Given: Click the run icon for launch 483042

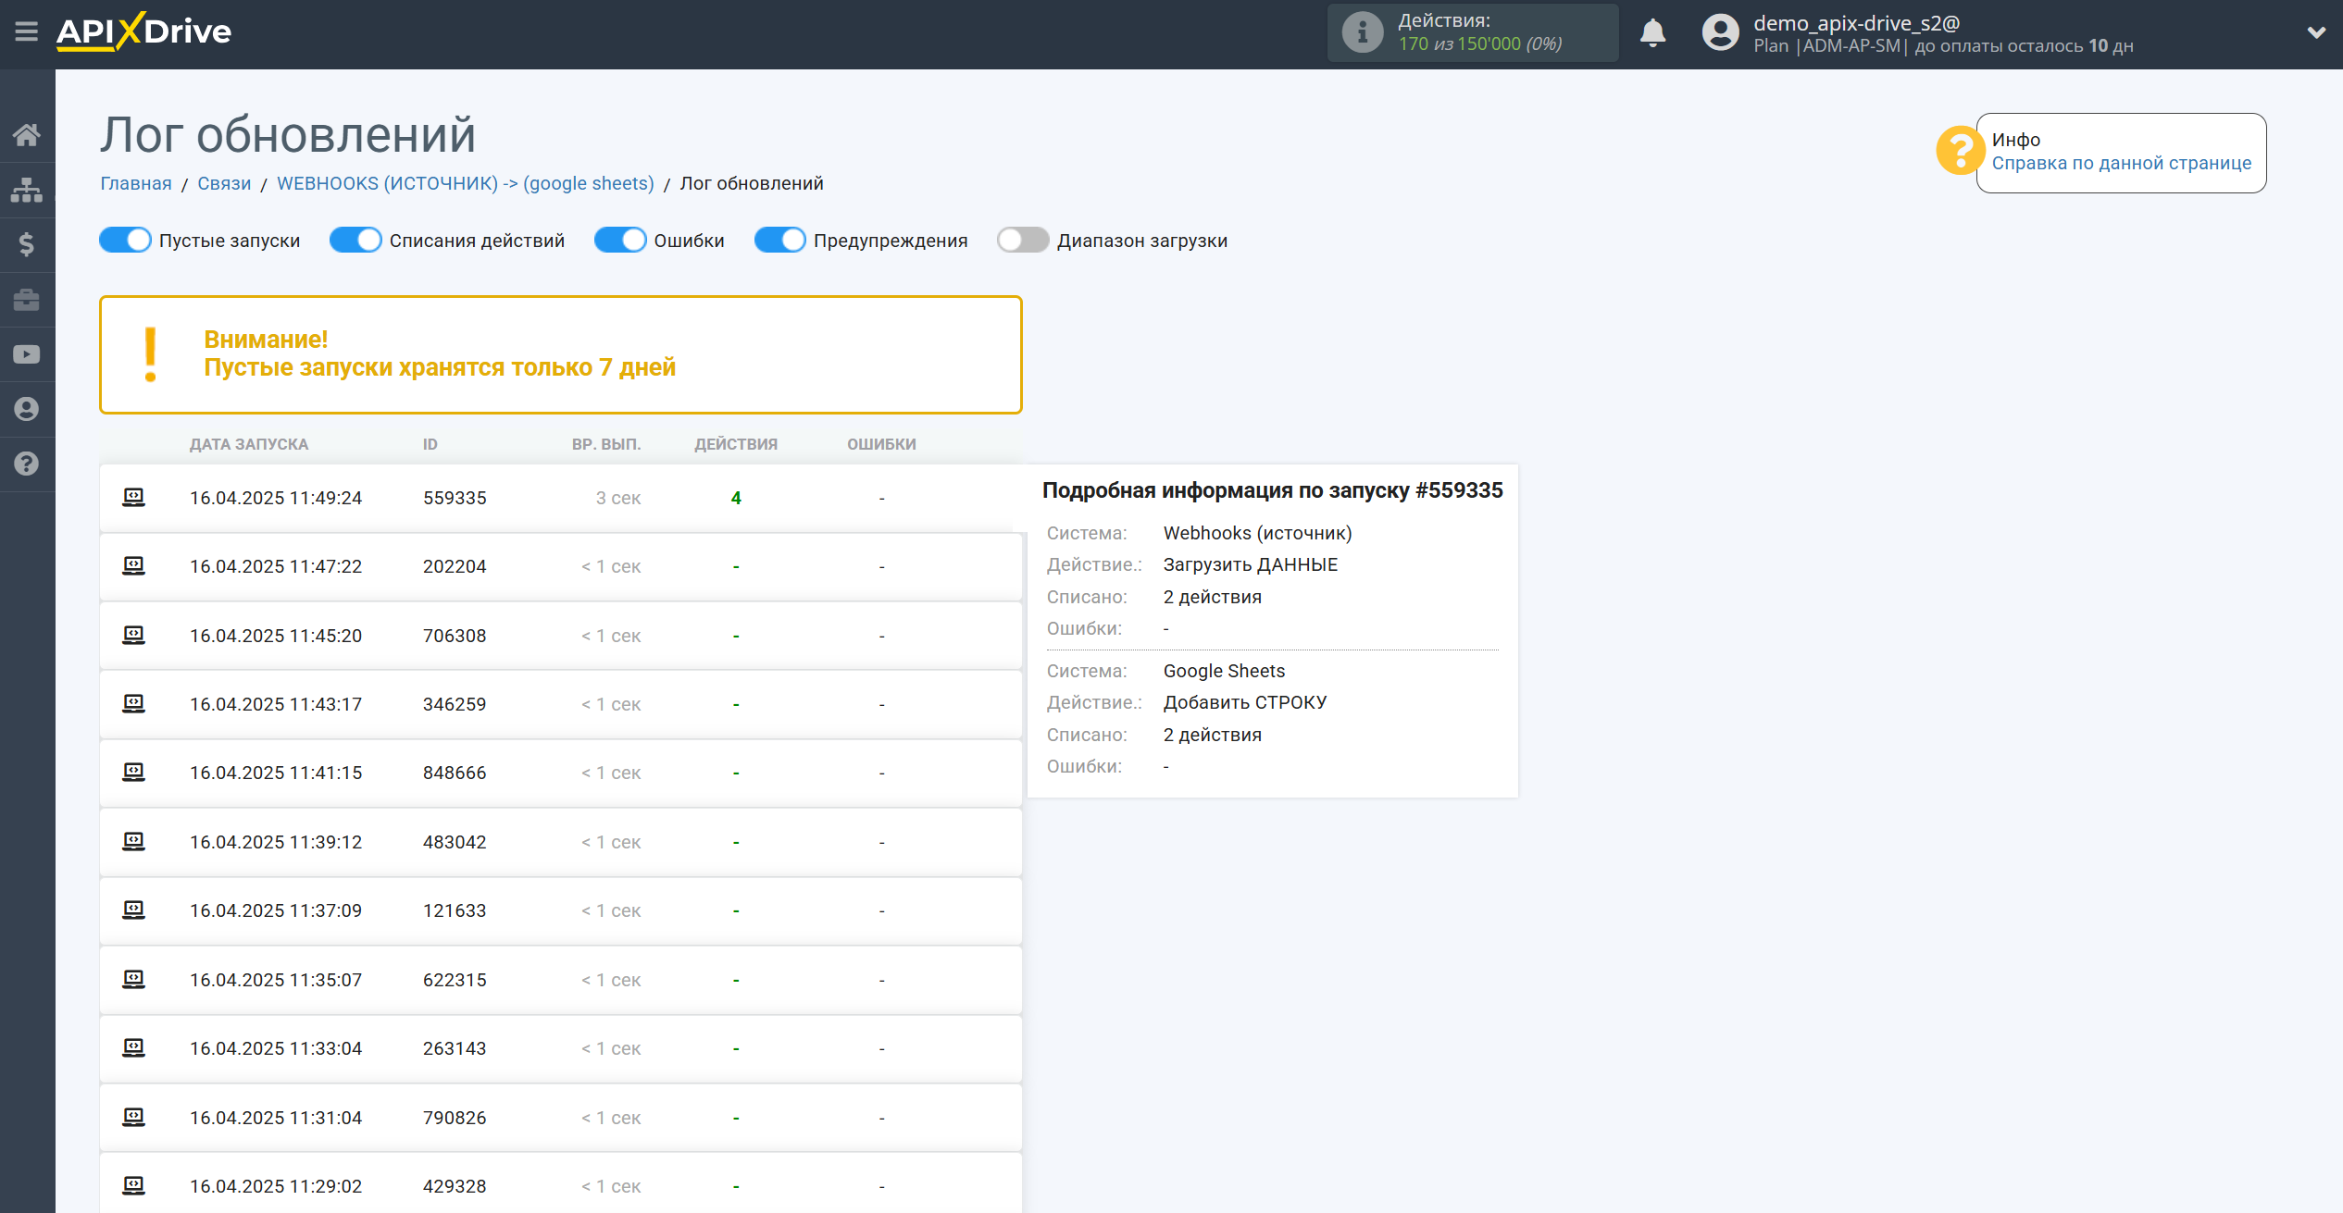Looking at the screenshot, I should (134, 841).
